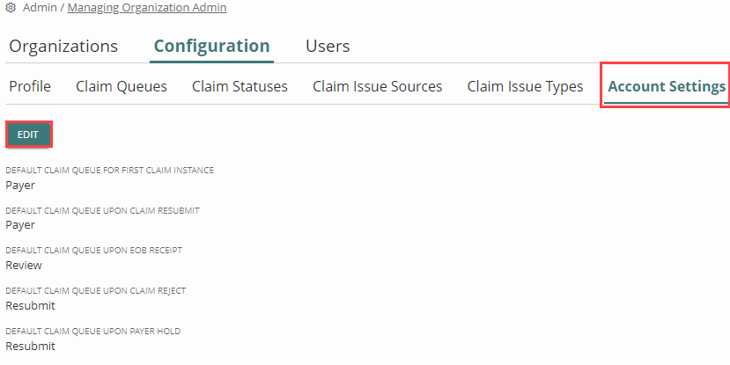Open the Claim Issue Sources sub-tab
730x365 pixels.
tap(378, 86)
